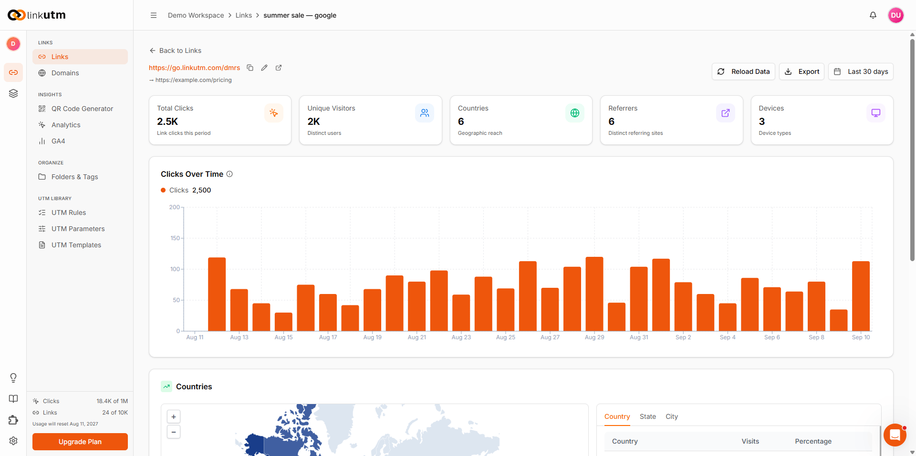Viewport: 916px width, 456px height.
Task: Open the Export options
Action: point(801,71)
